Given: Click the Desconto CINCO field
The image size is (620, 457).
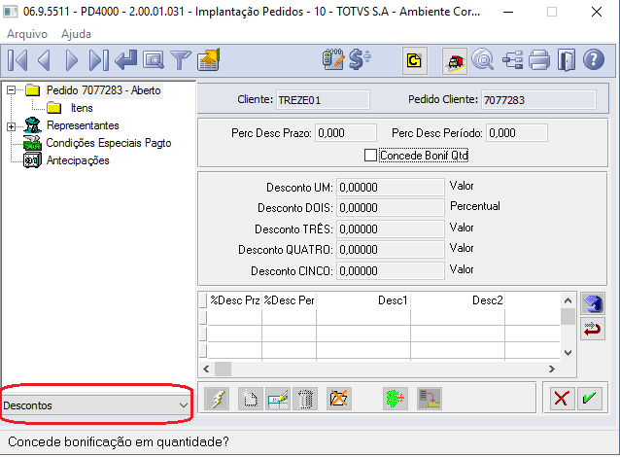Looking at the screenshot, I should [x=391, y=271].
